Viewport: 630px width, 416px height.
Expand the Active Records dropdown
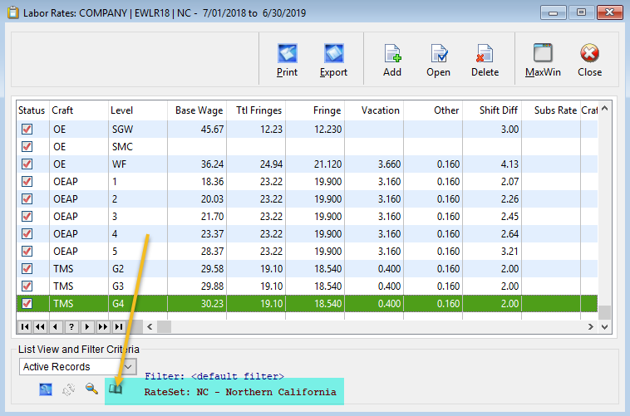(x=128, y=367)
